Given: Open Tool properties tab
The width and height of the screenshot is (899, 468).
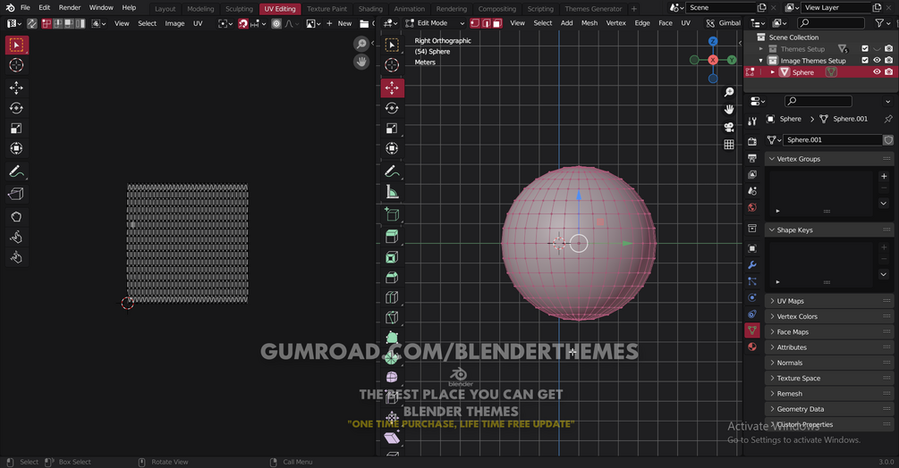Looking at the screenshot, I should tap(752, 121).
